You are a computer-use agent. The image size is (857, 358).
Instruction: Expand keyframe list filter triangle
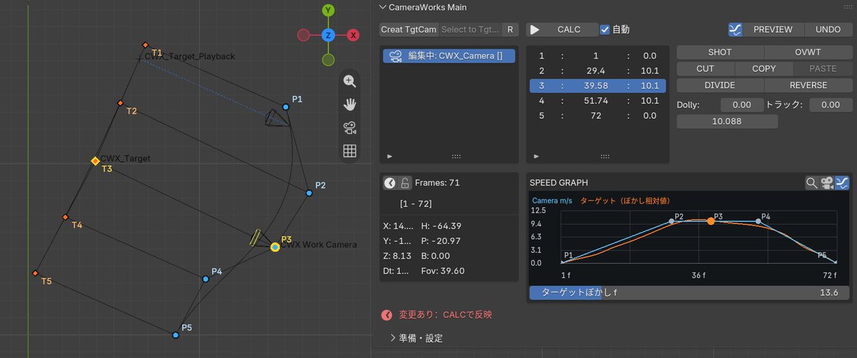(x=536, y=155)
